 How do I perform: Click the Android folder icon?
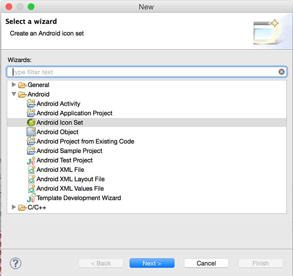(x=22, y=95)
